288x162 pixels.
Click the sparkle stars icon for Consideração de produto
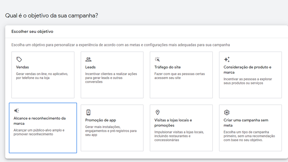[227, 59]
